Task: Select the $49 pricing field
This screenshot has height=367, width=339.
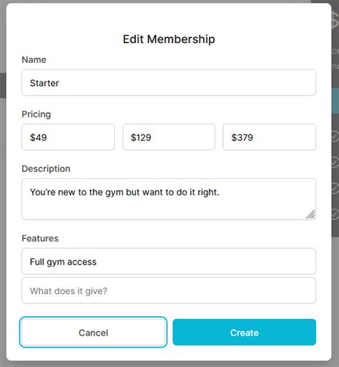Action: tap(68, 137)
